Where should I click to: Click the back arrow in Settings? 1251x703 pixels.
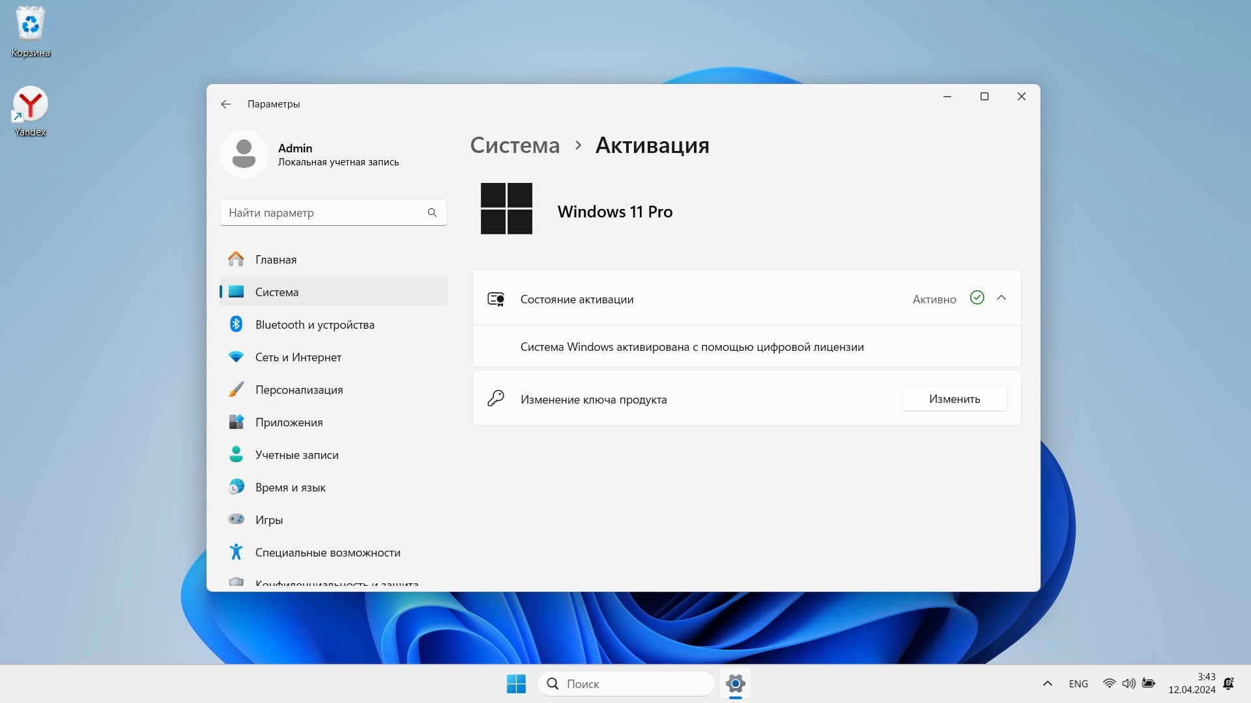coord(225,104)
